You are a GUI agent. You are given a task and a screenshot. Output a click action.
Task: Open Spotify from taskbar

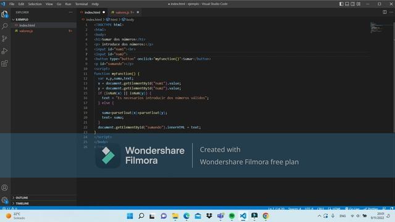pyautogui.click(x=232, y=216)
